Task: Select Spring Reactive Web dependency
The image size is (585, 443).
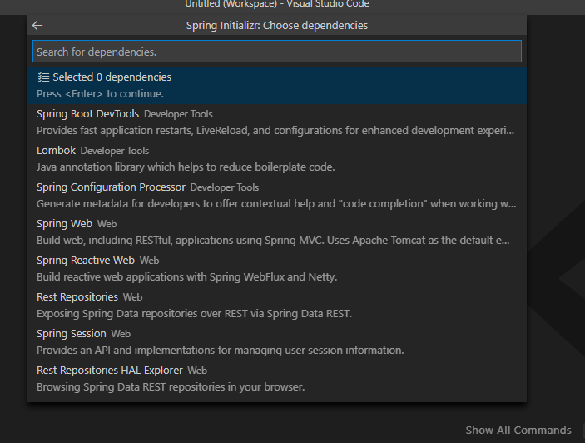Action: [277, 268]
